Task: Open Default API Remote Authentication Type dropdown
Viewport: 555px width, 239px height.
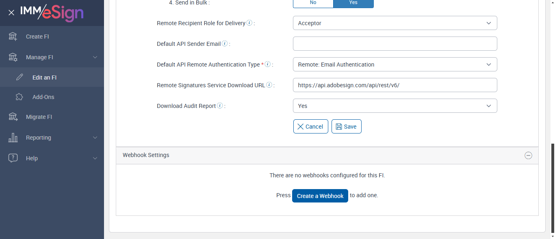Action: (x=395, y=65)
